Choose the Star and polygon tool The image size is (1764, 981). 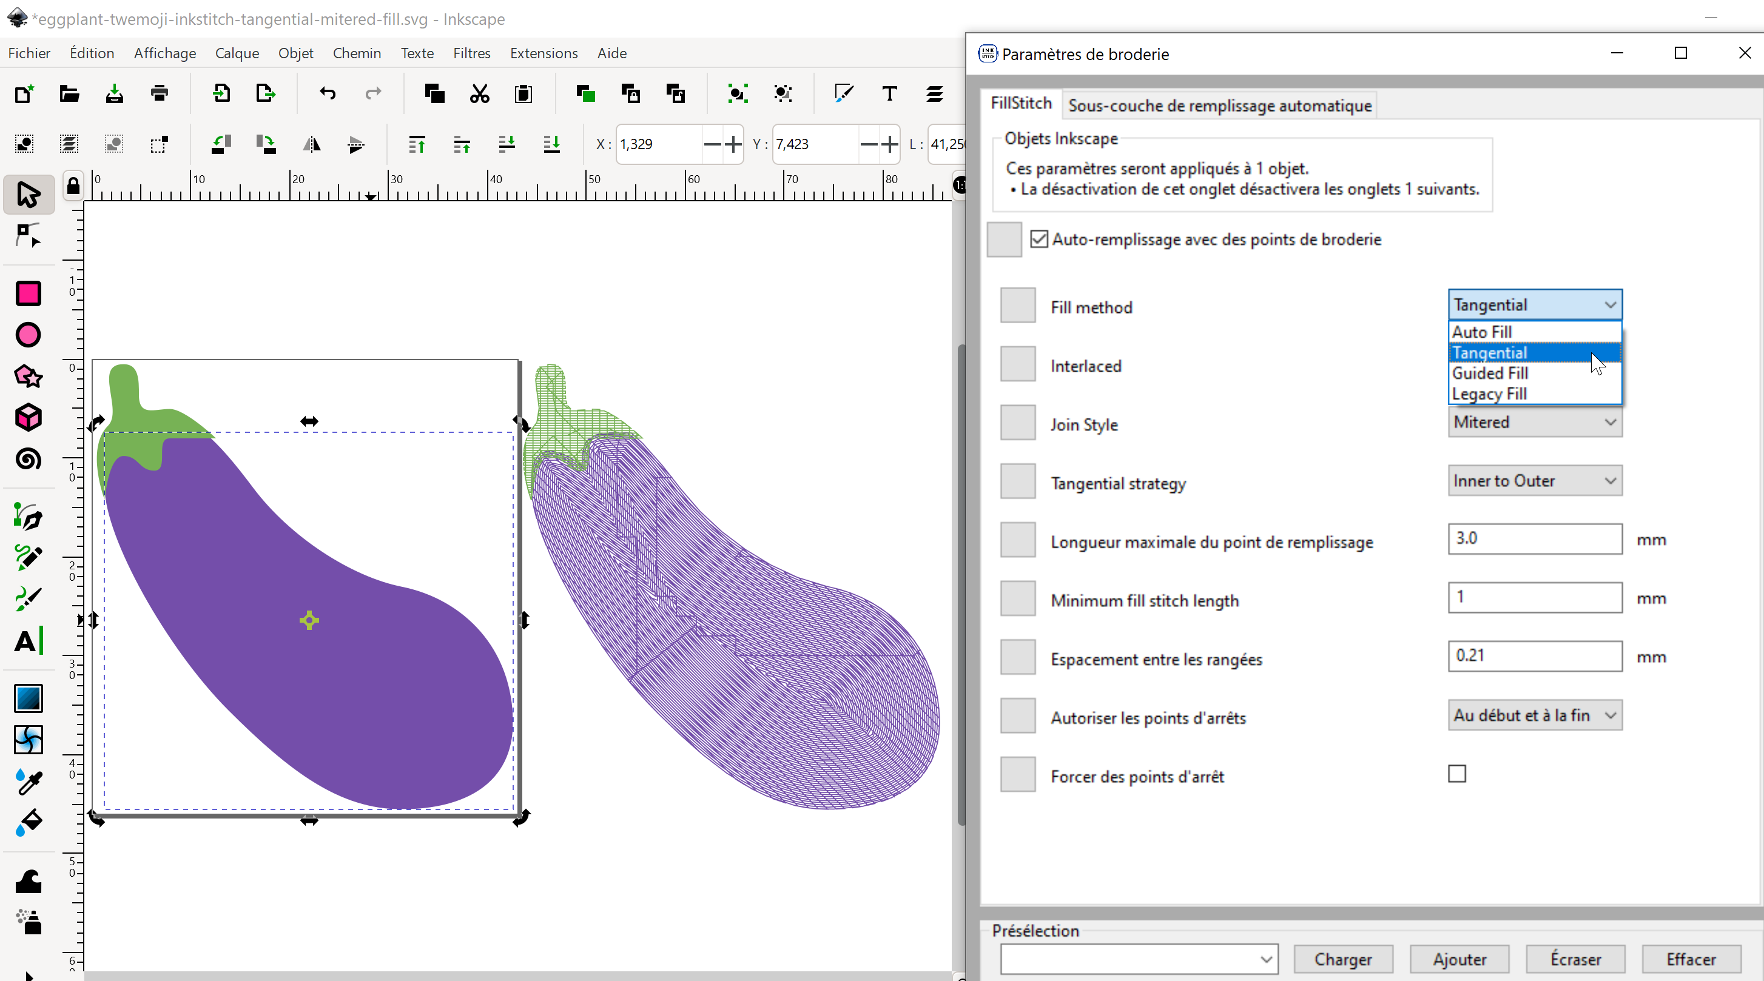(28, 376)
